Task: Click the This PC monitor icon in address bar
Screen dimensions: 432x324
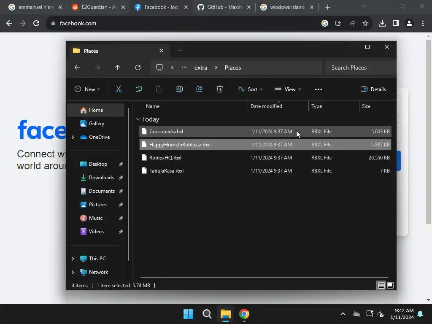Action: click(159, 67)
